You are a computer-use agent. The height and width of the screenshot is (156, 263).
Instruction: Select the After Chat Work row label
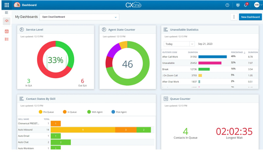171,81
